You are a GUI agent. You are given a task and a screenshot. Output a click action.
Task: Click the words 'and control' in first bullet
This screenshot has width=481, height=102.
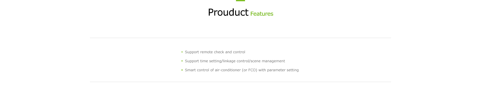tap(235, 52)
